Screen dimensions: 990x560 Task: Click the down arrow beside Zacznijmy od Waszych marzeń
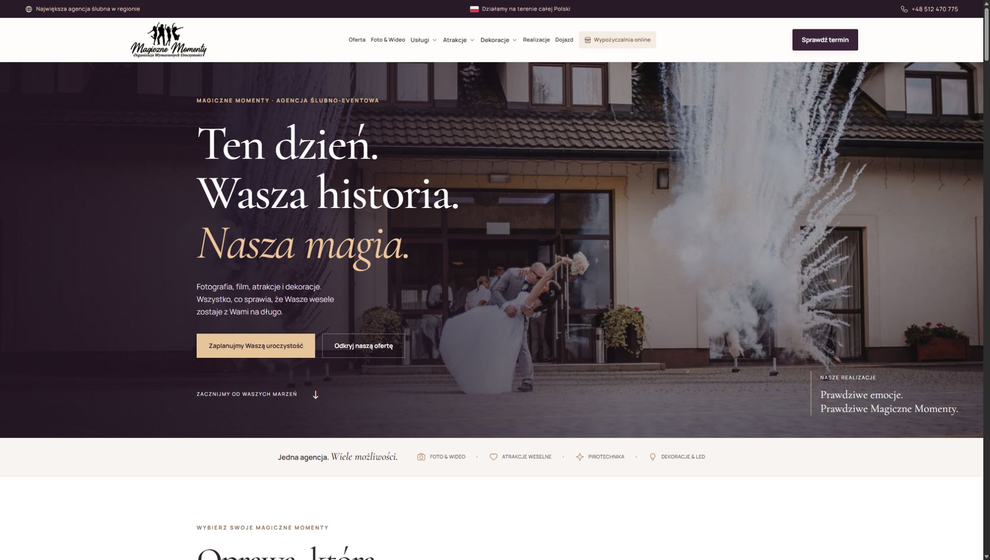(x=315, y=395)
